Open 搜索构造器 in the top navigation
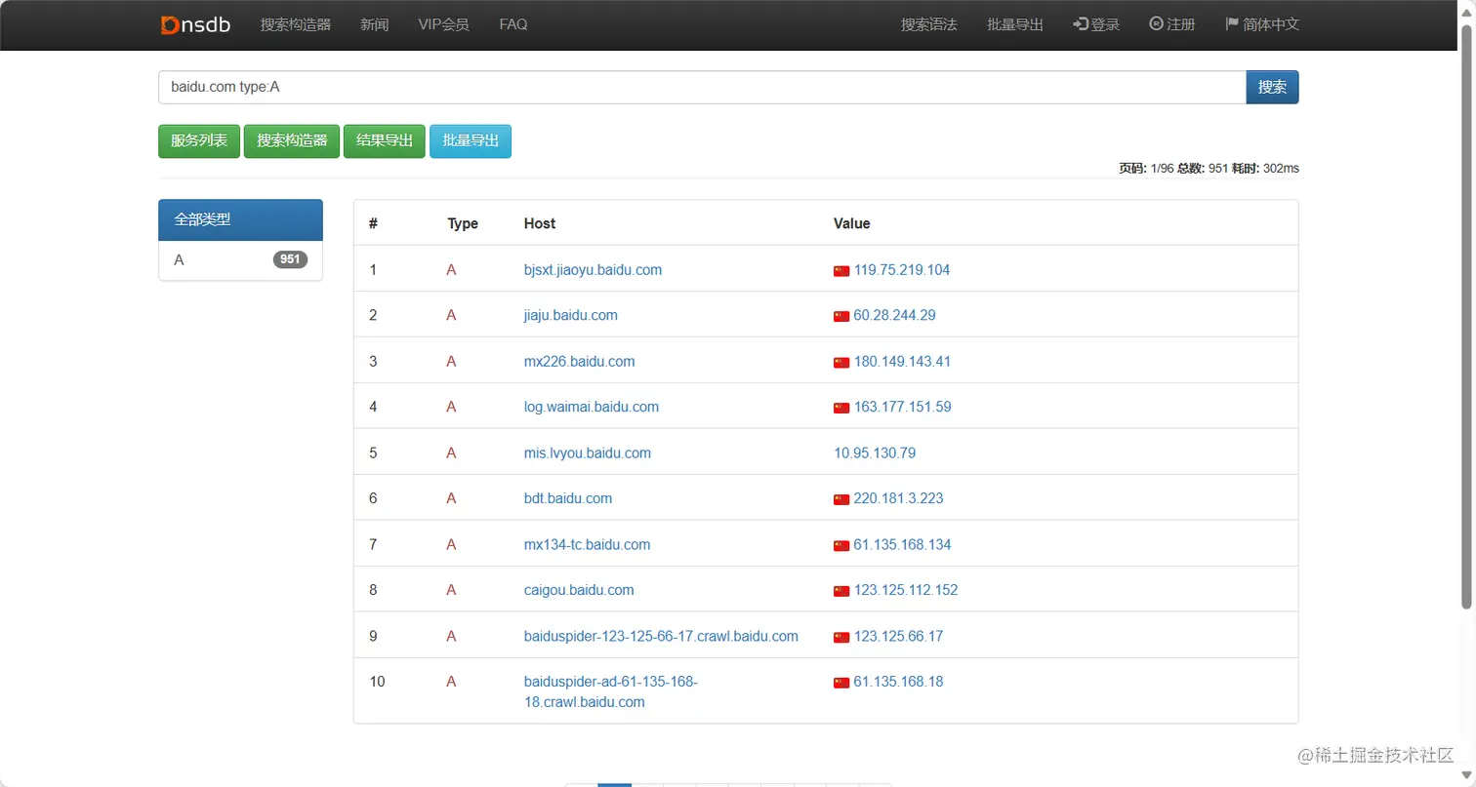This screenshot has height=787, width=1476. pos(296,24)
